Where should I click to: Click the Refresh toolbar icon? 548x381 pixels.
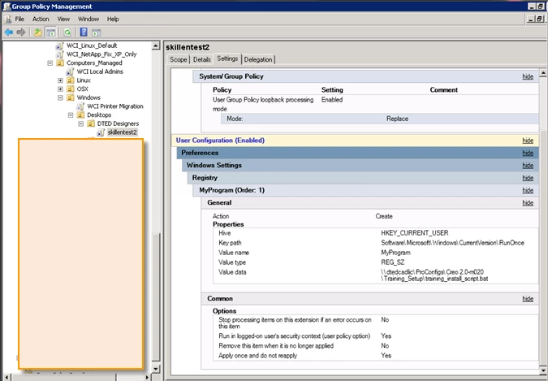pyautogui.click(x=67, y=32)
